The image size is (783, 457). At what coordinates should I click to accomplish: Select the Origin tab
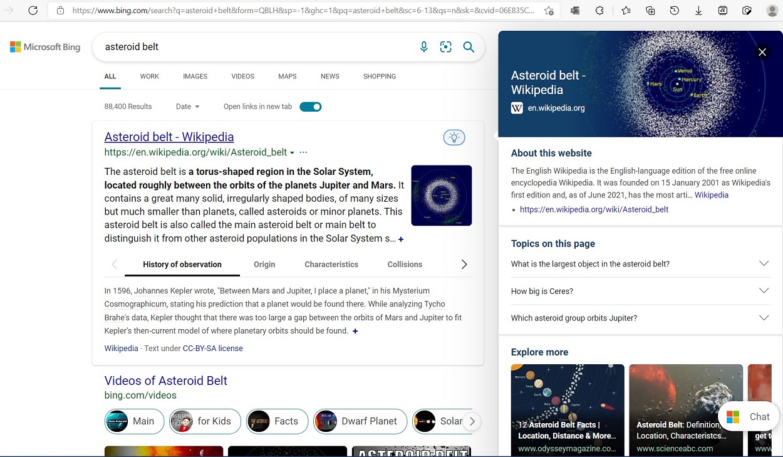pos(264,265)
